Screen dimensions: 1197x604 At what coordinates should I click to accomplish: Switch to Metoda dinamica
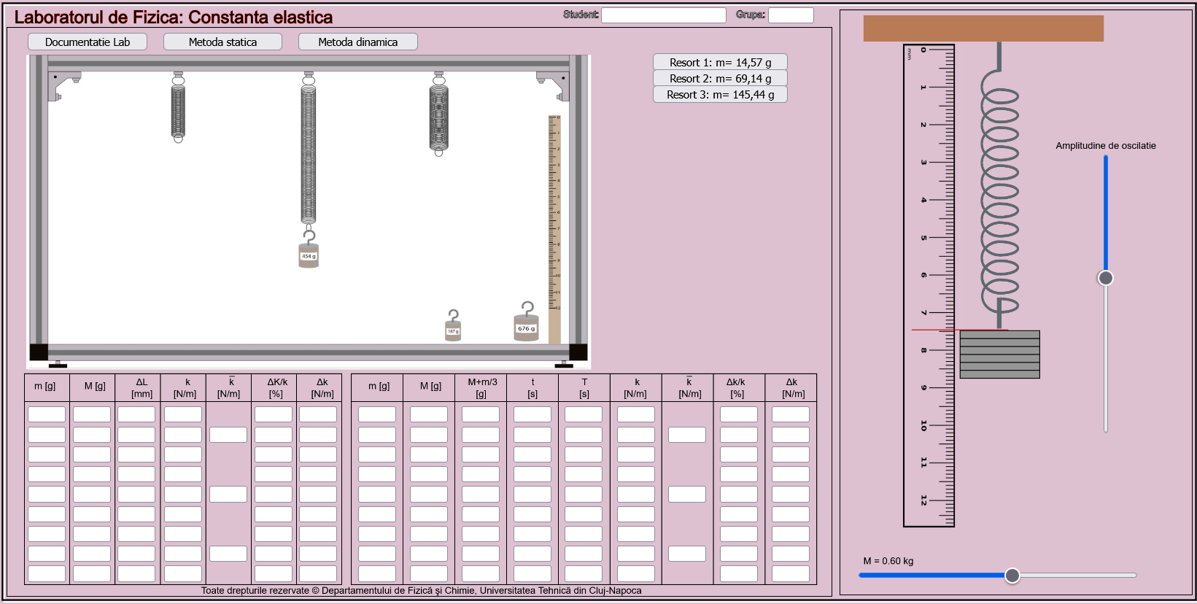[357, 42]
